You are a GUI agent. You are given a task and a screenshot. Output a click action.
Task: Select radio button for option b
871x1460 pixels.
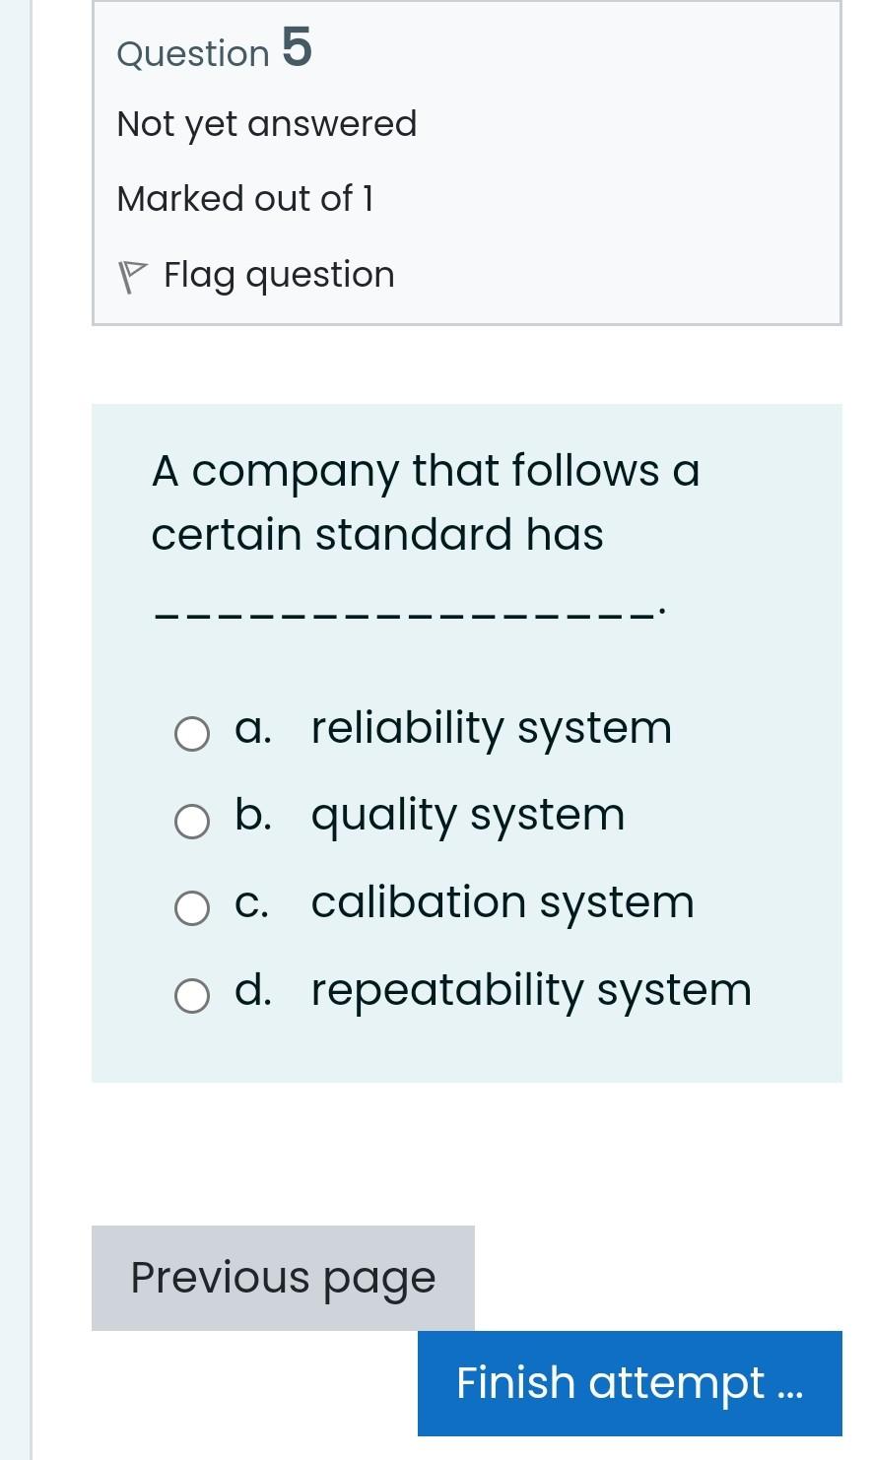point(192,821)
